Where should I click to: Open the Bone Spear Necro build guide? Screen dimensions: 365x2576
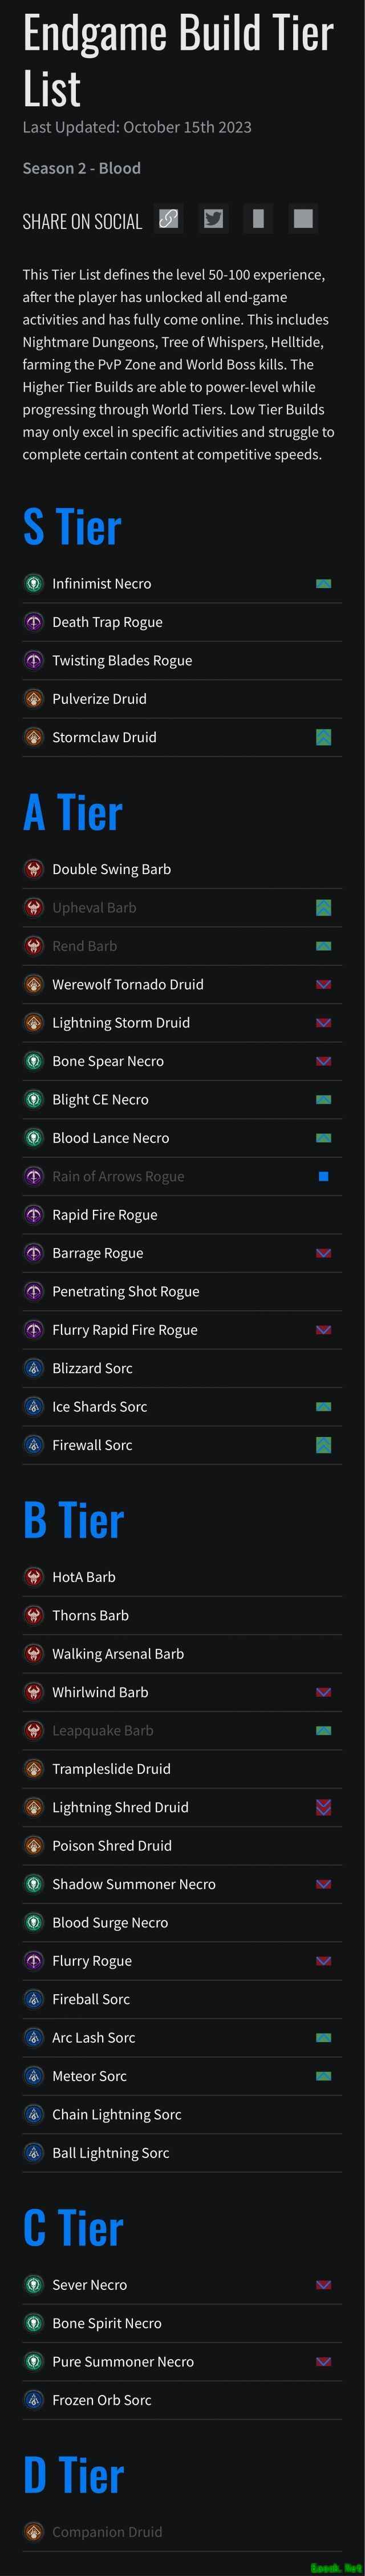coord(108,1061)
